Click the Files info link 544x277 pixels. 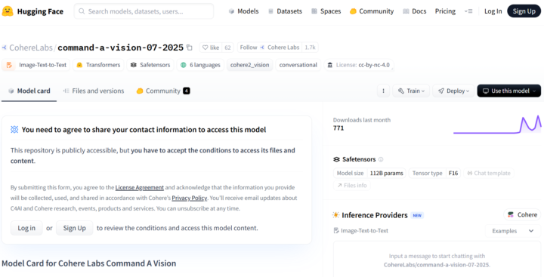(x=352, y=186)
